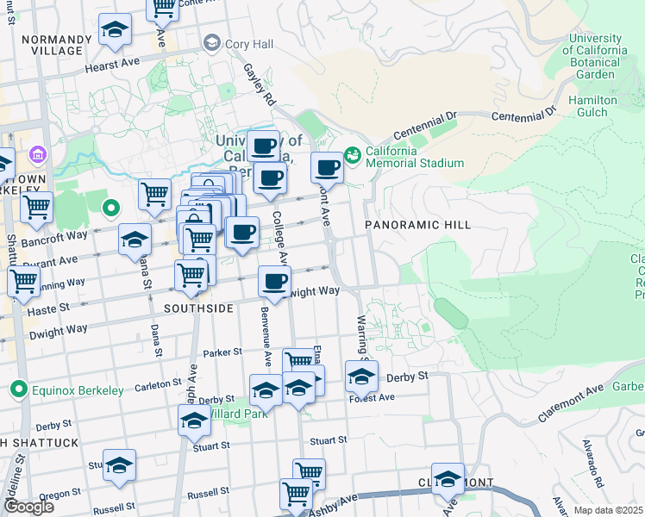Select the school marker above Willard Park
Image resolution: width=645 pixels, height=517 pixels.
point(266,392)
